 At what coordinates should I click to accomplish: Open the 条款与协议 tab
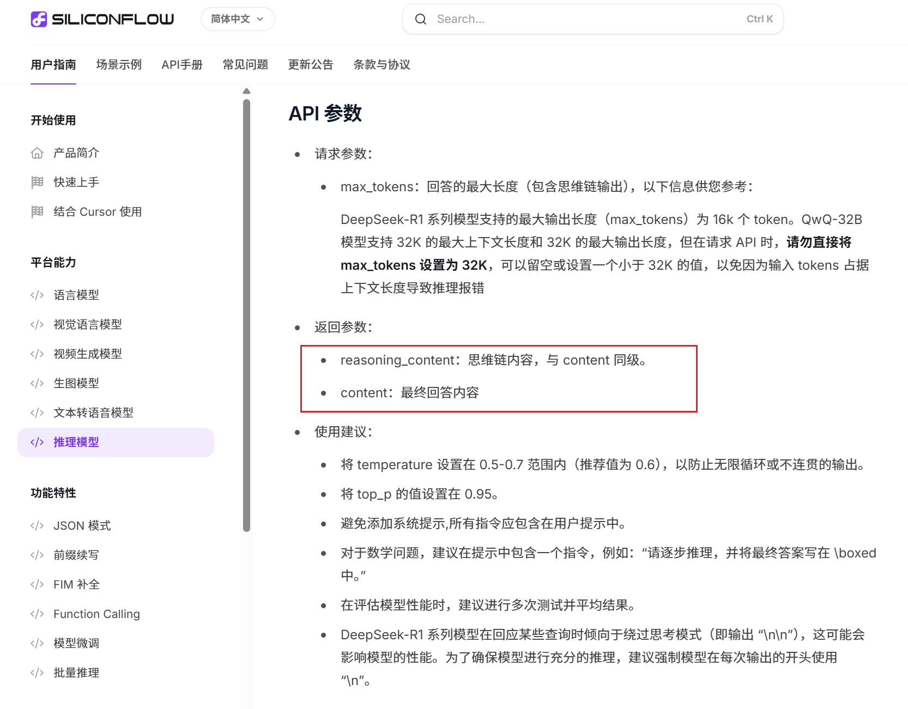point(382,64)
